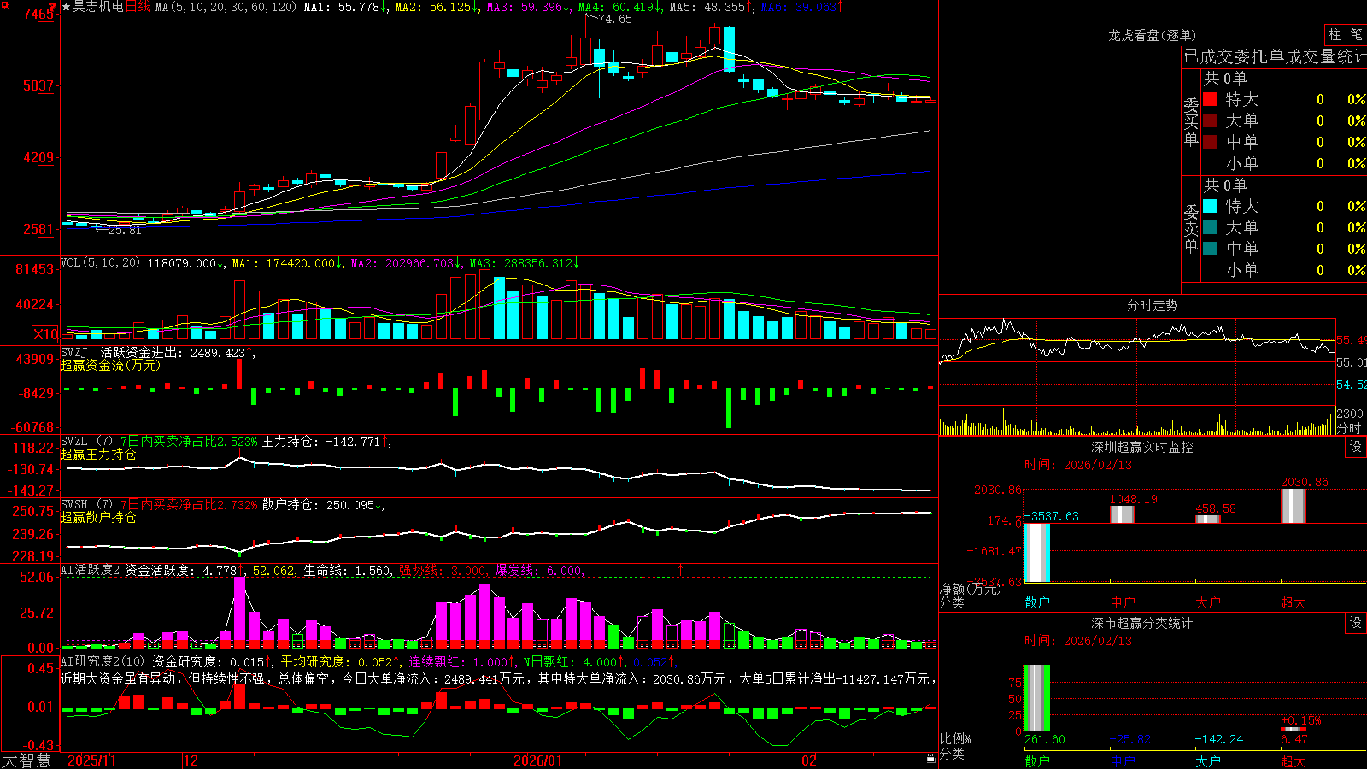Click the 超大 bar labeled 2030.86
Image resolution: width=1367 pixels, height=769 pixels.
[x=1294, y=506]
